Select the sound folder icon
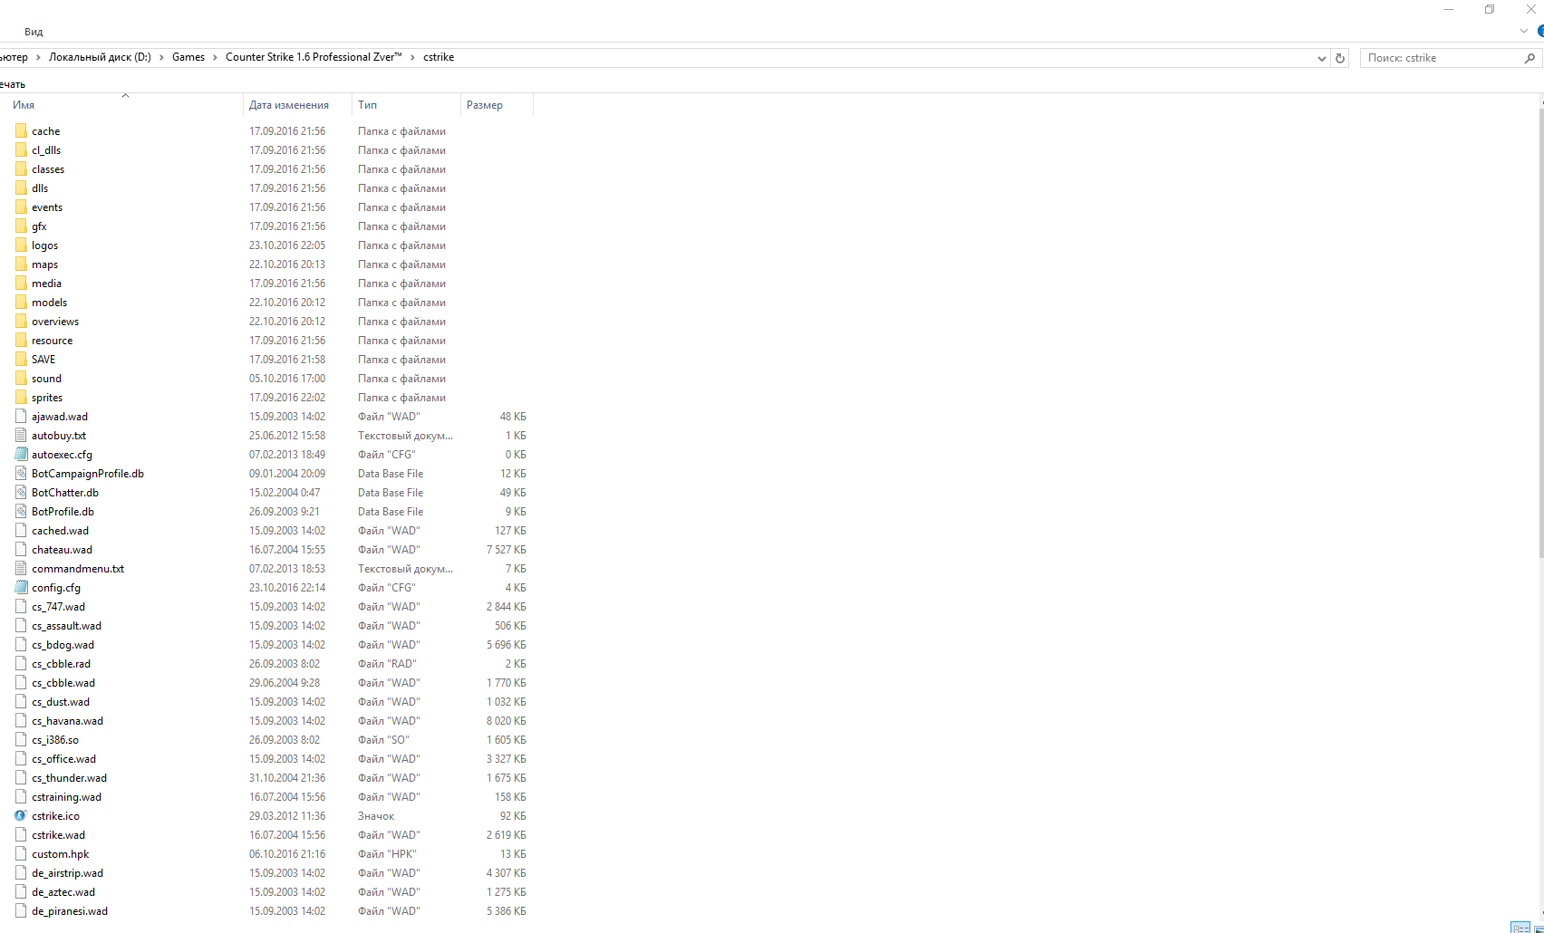The width and height of the screenshot is (1544, 933). point(21,379)
